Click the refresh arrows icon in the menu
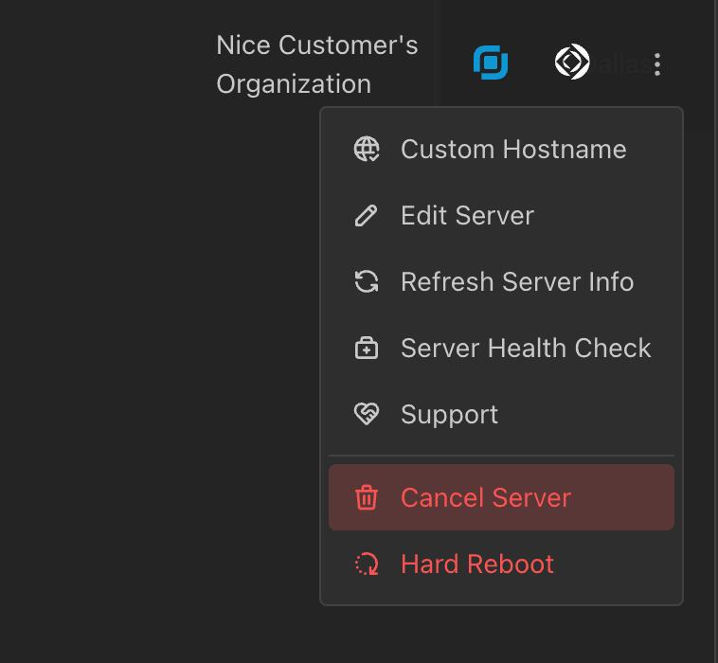The image size is (718, 663). click(x=367, y=282)
